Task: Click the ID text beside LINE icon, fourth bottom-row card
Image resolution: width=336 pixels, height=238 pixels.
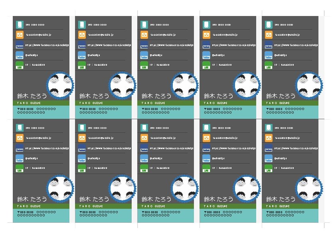Action: 221,168
